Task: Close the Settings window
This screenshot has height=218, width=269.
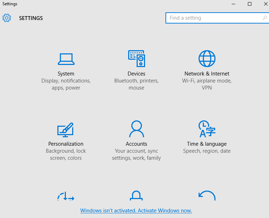Action: coord(265,4)
